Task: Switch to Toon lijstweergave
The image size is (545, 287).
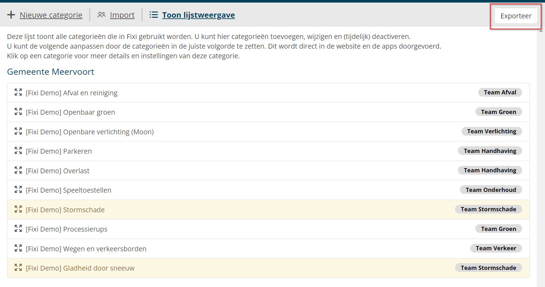Action: tap(198, 15)
